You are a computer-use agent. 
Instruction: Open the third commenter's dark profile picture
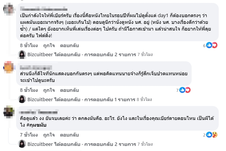9,112
